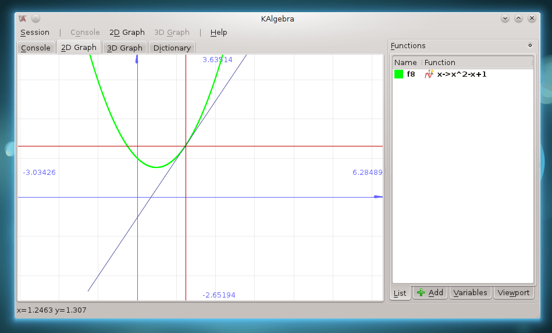Select the List tab in Functions panel
The image size is (552, 333).
coord(400,293)
